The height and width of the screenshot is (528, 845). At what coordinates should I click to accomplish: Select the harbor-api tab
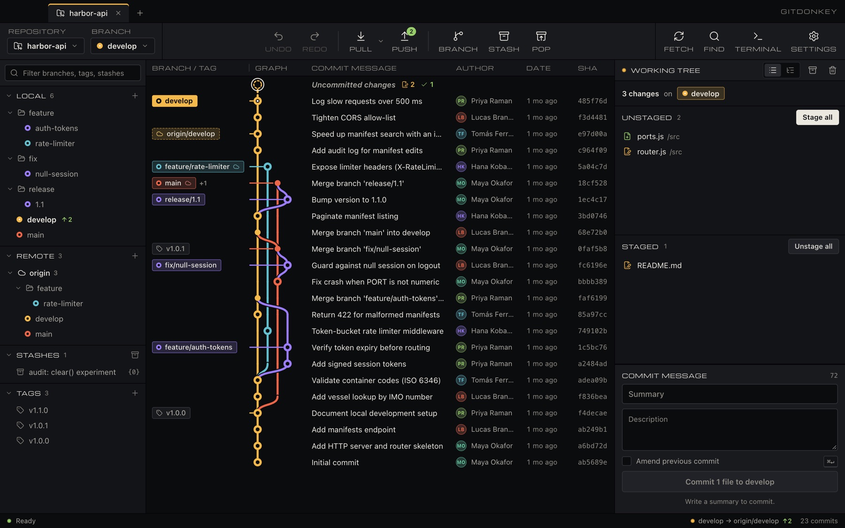[x=88, y=13]
